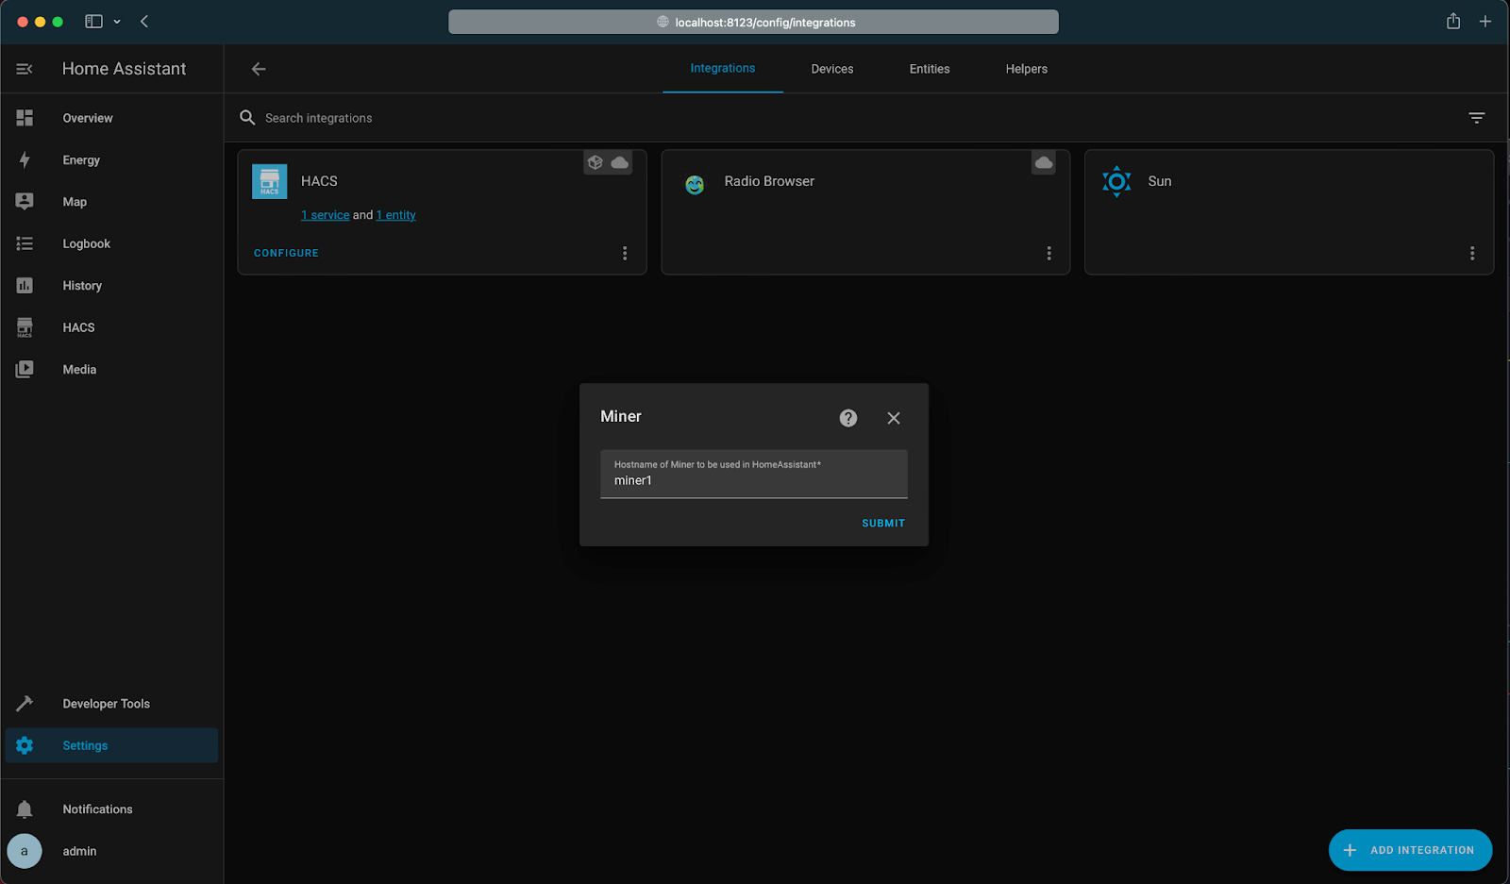Open Map page in sidebar
Viewport: 1510px width, 884px height.
pyautogui.click(x=111, y=202)
